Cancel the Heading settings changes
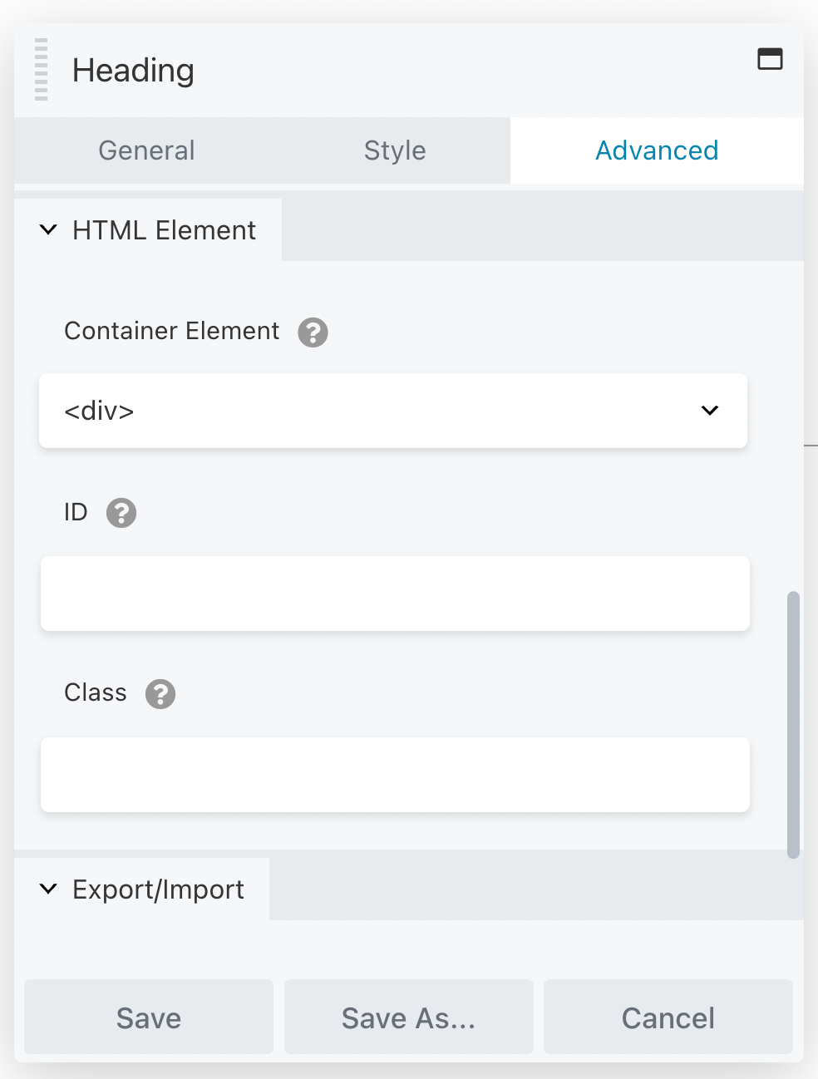The image size is (818, 1079). (x=668, y=1017)
